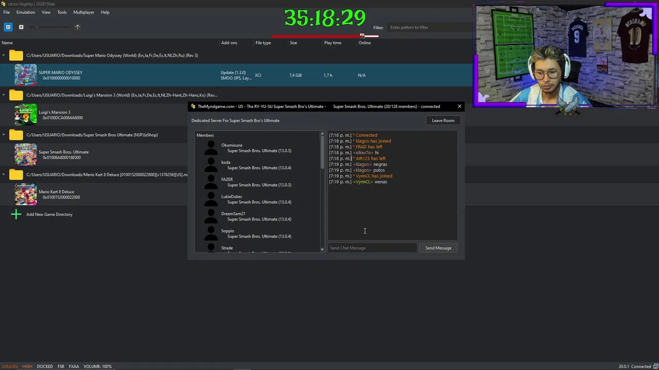Click the Send Chat Message field
Viewport: 659px width, 370px height.
(372, 248)
